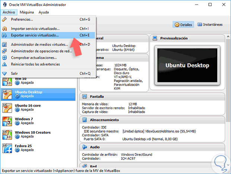Screen dimensions: 231x174
Task: Select the Win 10 virtual machine
Action: pyautogui.click(x=38, y=82)
